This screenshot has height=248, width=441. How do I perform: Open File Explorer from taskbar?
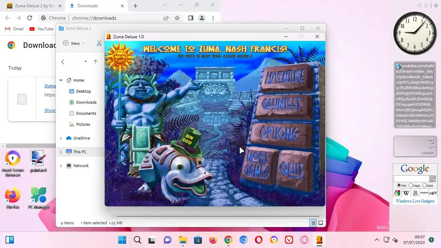click(x=183, y=240)
